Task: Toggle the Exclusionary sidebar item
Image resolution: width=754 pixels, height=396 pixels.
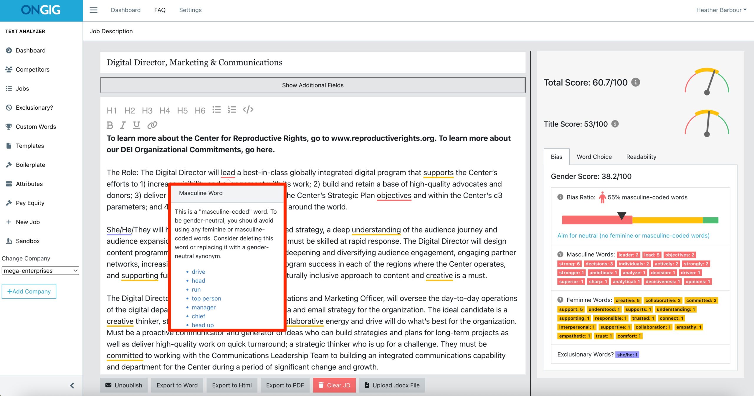Action: [x=34, y=107]
